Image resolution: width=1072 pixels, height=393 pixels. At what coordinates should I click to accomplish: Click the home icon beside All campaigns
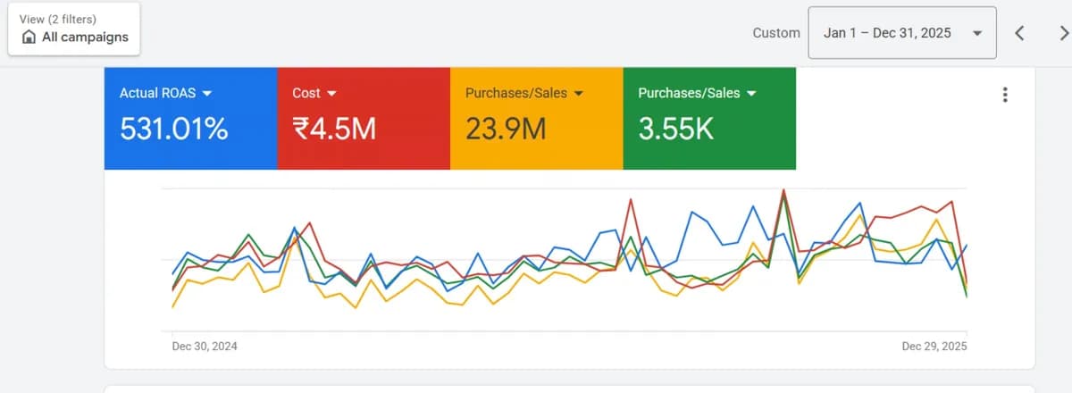[29, 38]
